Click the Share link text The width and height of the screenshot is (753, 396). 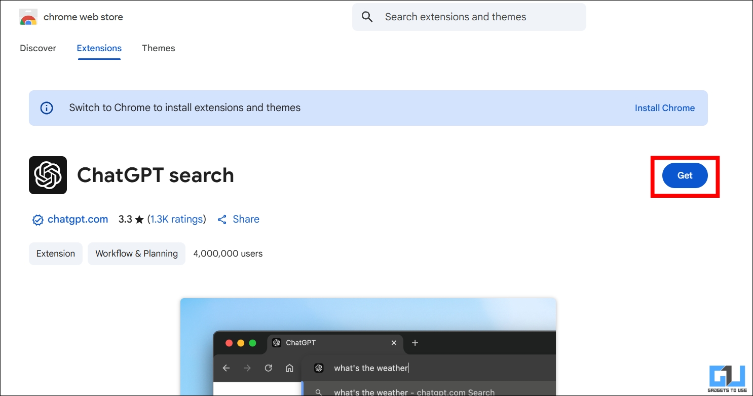coord(246,220)
